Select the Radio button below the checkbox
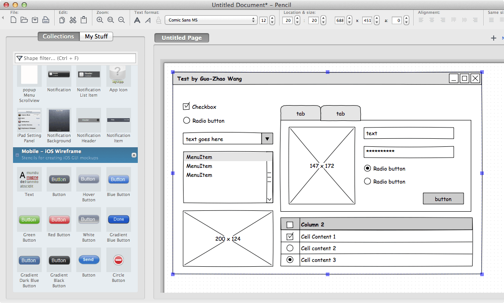Viewport: 504px width, 303px height. 187,120
